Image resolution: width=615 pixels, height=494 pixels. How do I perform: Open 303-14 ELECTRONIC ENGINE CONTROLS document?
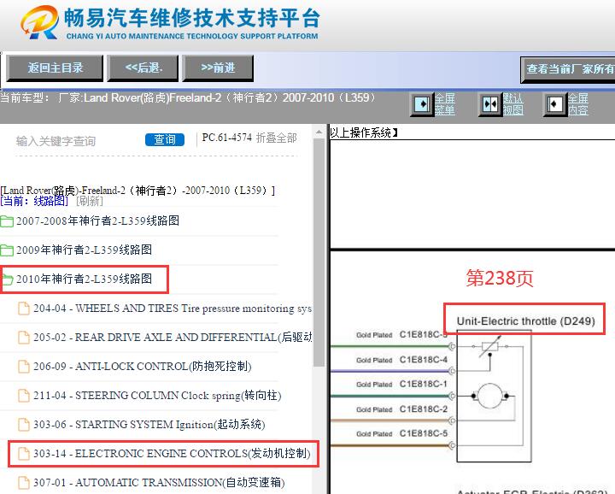coord(172,454)
